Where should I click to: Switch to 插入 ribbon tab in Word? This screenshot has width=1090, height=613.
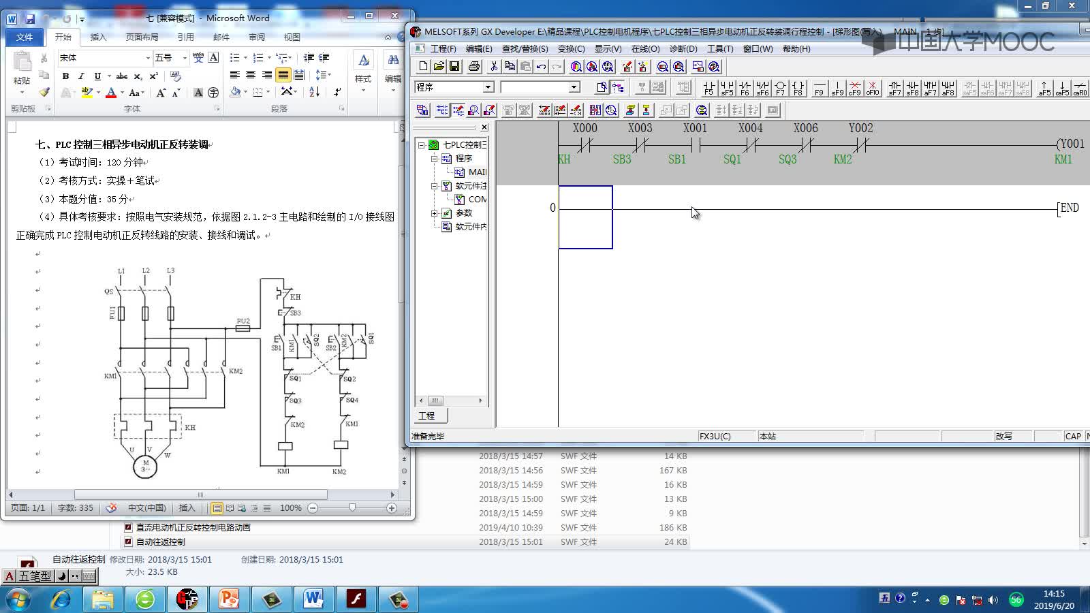click(x=99, y=37)
